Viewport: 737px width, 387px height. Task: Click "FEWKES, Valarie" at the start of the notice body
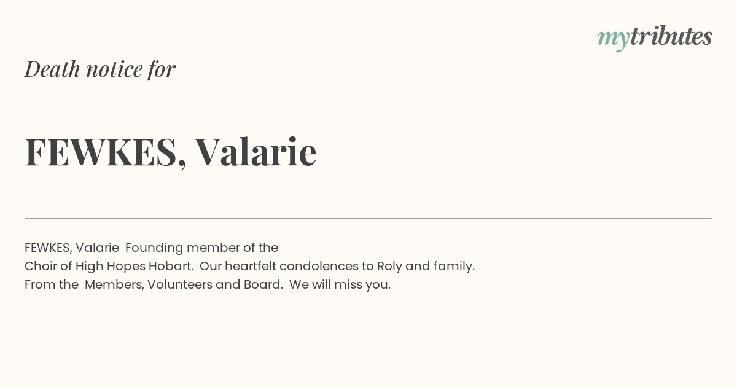tap(72, 248)
